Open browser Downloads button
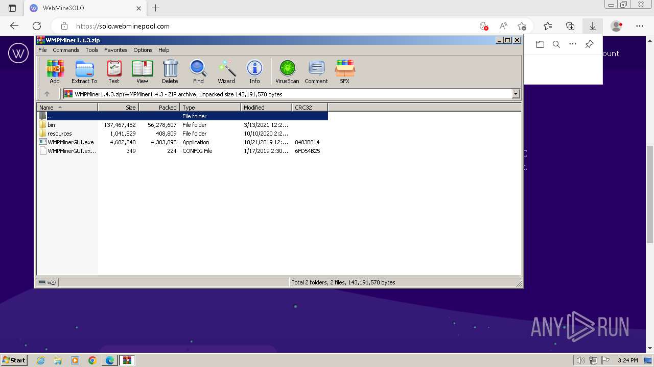The height and width of the screenshot is (367, 654). [593, 26]
